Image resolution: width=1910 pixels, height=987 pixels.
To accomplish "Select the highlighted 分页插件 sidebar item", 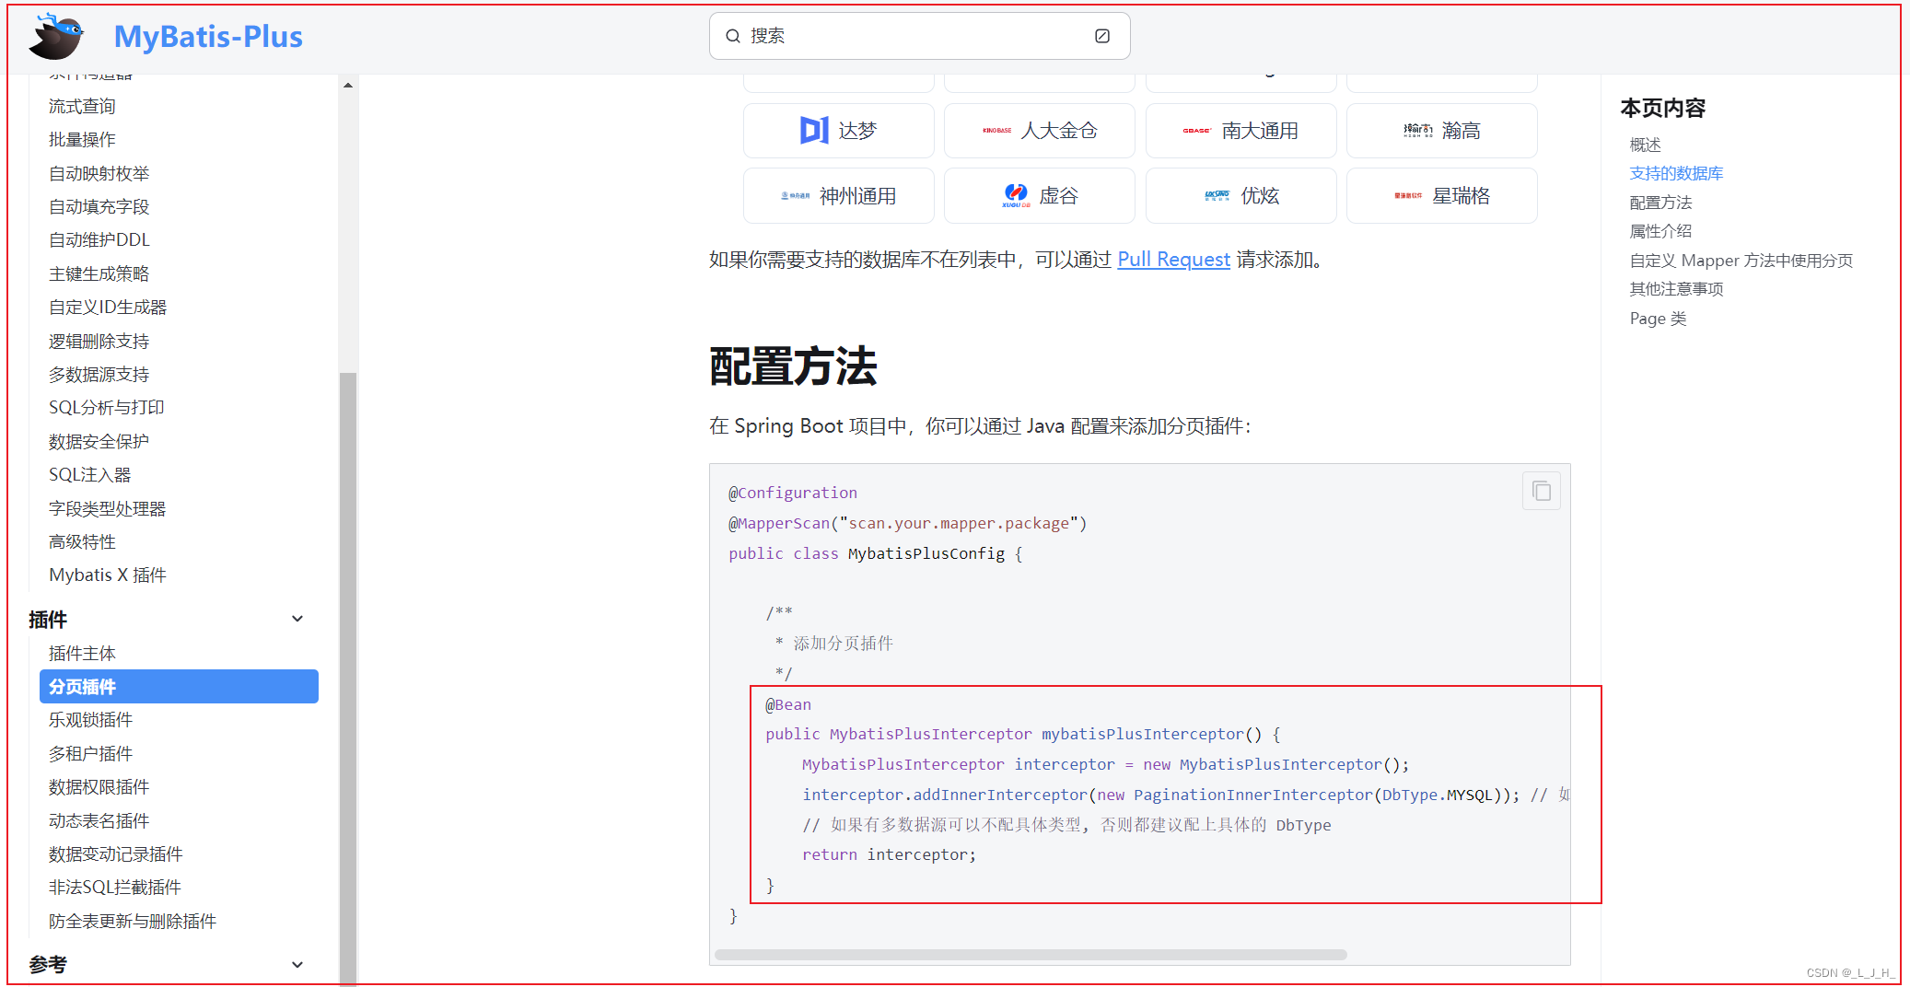I will coord(179,687).
